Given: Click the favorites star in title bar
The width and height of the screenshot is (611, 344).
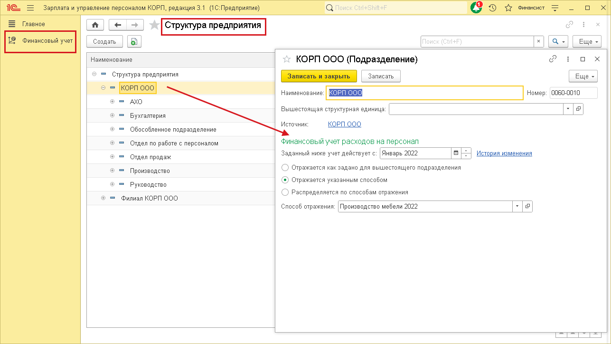Looking at the screenshot, I should 508,8.
